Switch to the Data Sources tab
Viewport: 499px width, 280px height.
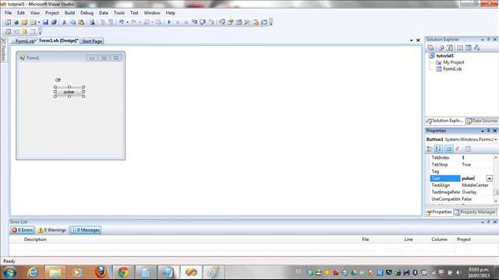click(482, 121)
